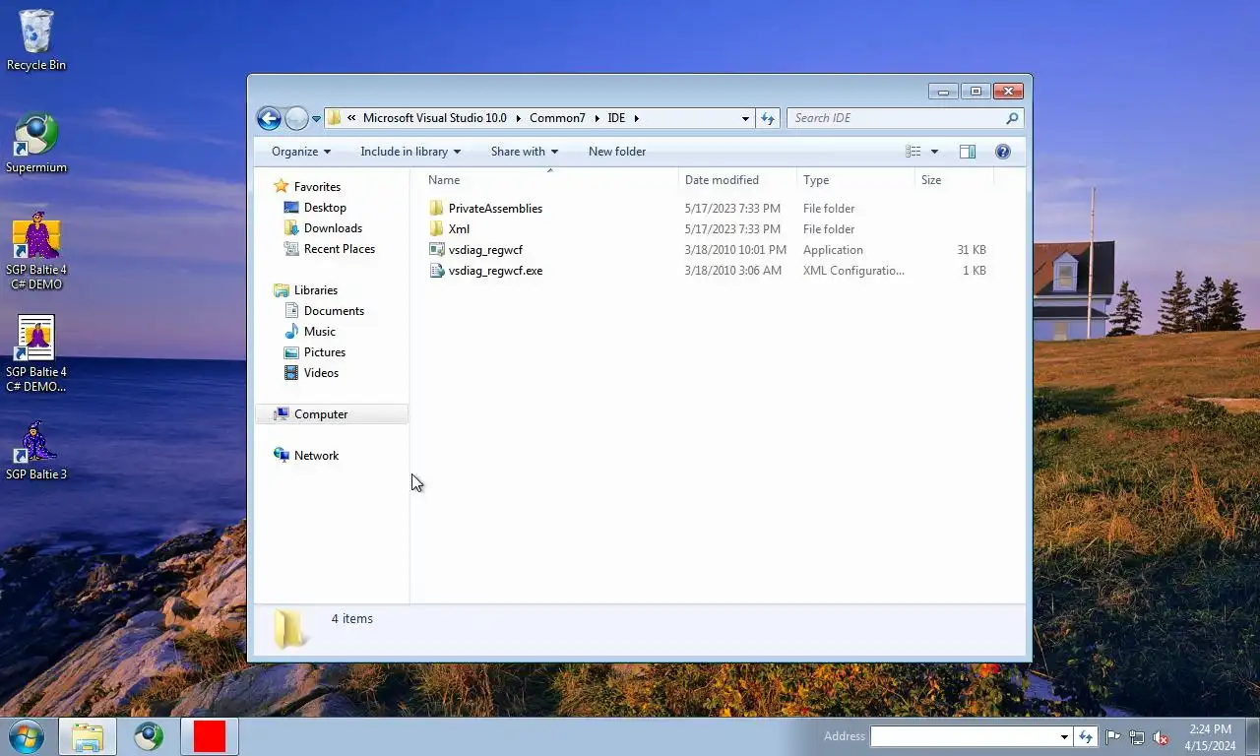This screenshot has height=756, width=1260.
Task: Sort by the Date modified column header
Action: pos(737,180)
